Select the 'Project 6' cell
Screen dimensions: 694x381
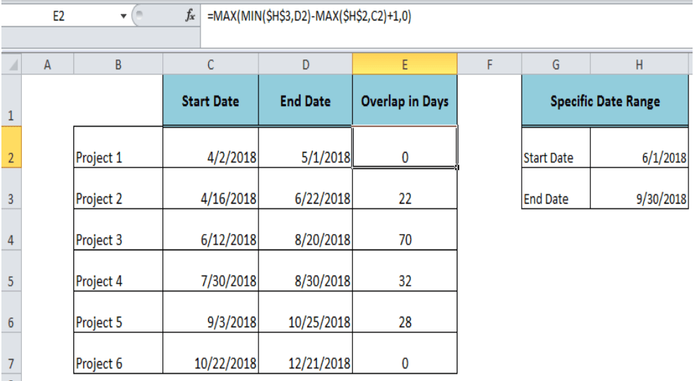tap(118, 353)
